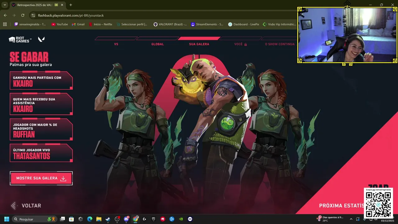Open the taskbar date 03/12/2025
Screen dimensions: 398x224
pos(387,221)
